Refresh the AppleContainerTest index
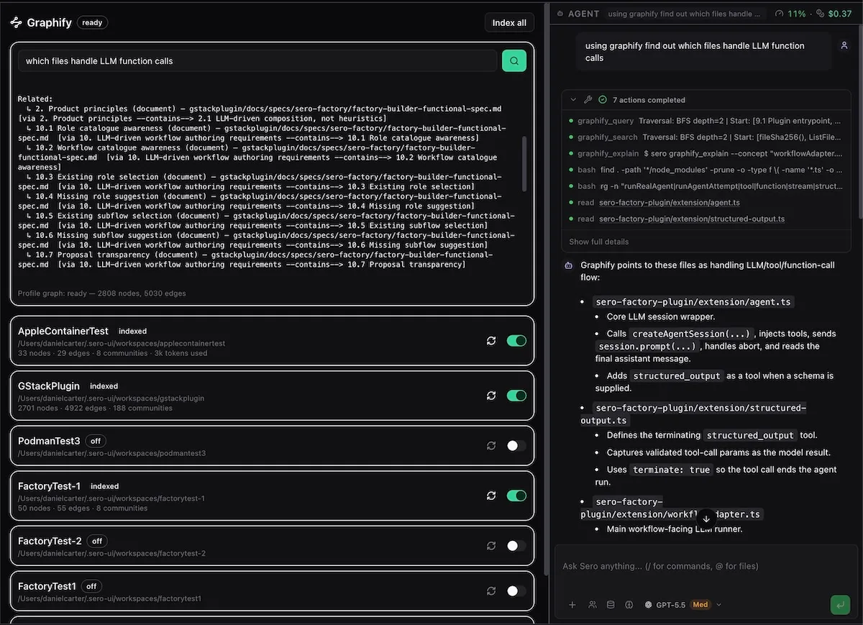The image size is (863, 625). coord(491,341)
